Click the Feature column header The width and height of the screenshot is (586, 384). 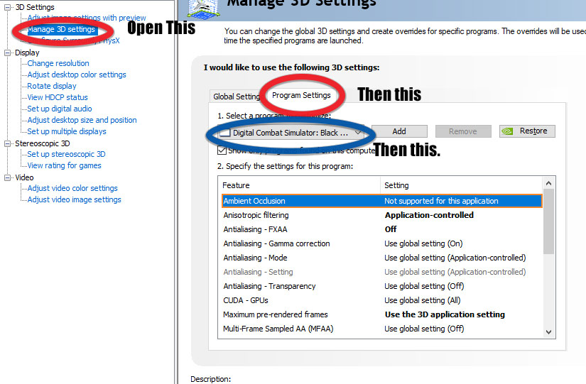[299, 185]
